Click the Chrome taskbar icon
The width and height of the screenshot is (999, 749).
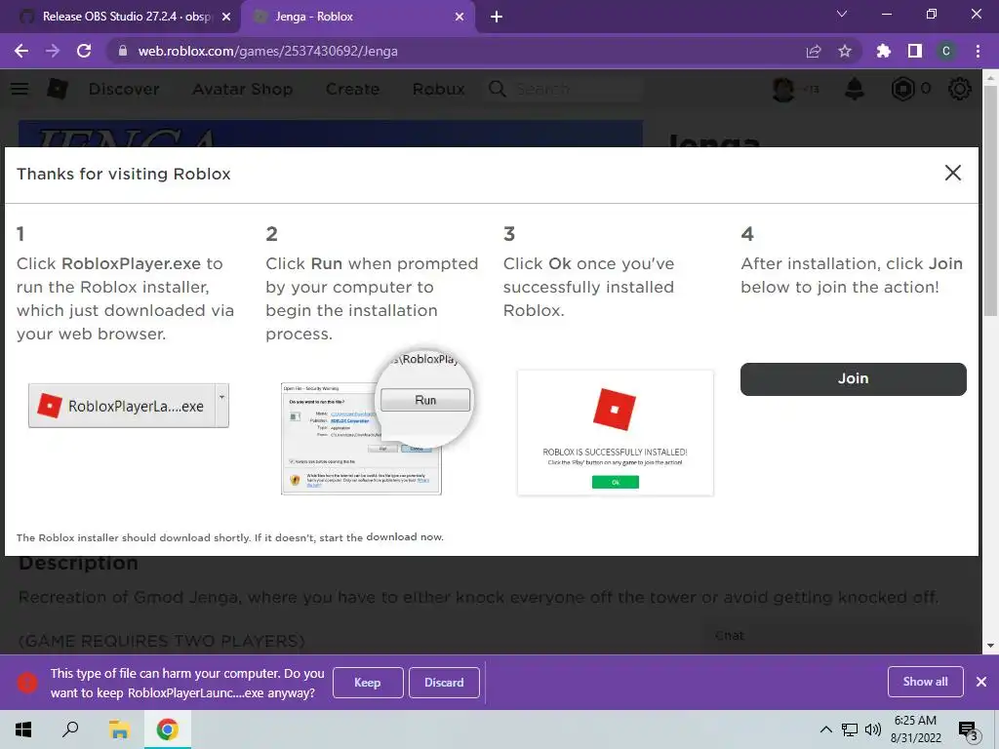[167, 729]
